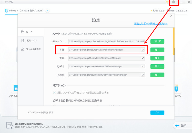Click the key icon on the 登録 button
Viewport: 192px width, 133px height.
[177, 126]
